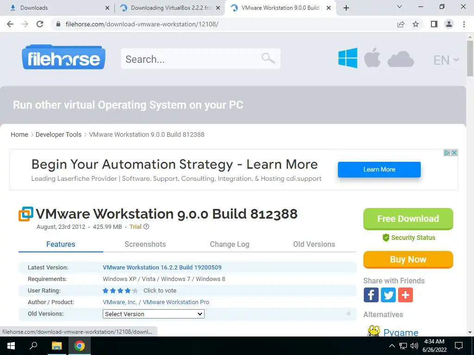The image size is (474, 355).
Task: Open the Developer Tools breadcrumb
Action: (58, 135)
